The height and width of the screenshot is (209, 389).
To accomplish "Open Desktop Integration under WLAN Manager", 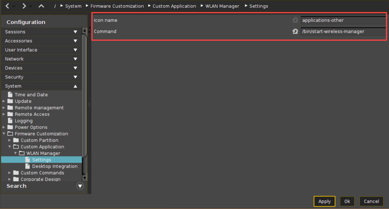I will (x=54, y=166).
